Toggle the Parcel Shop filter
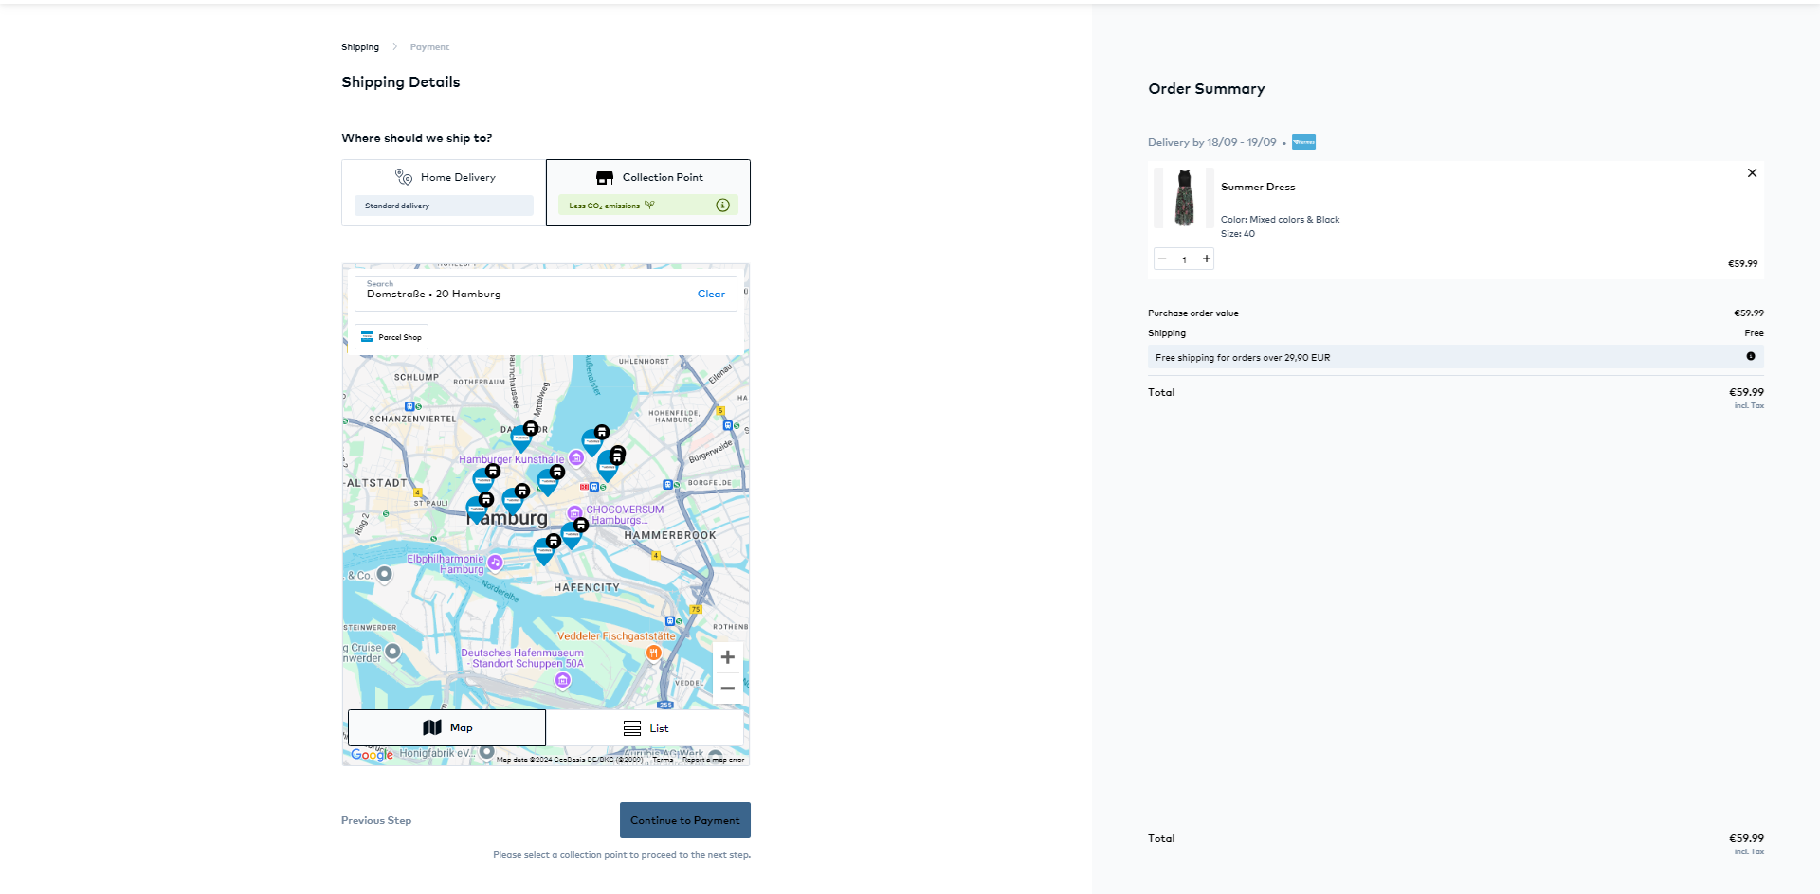The image size is (1820, 894). [391, 337]
